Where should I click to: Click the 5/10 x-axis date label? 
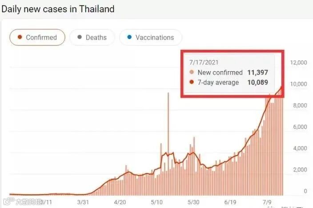click(x=156, y=202)
